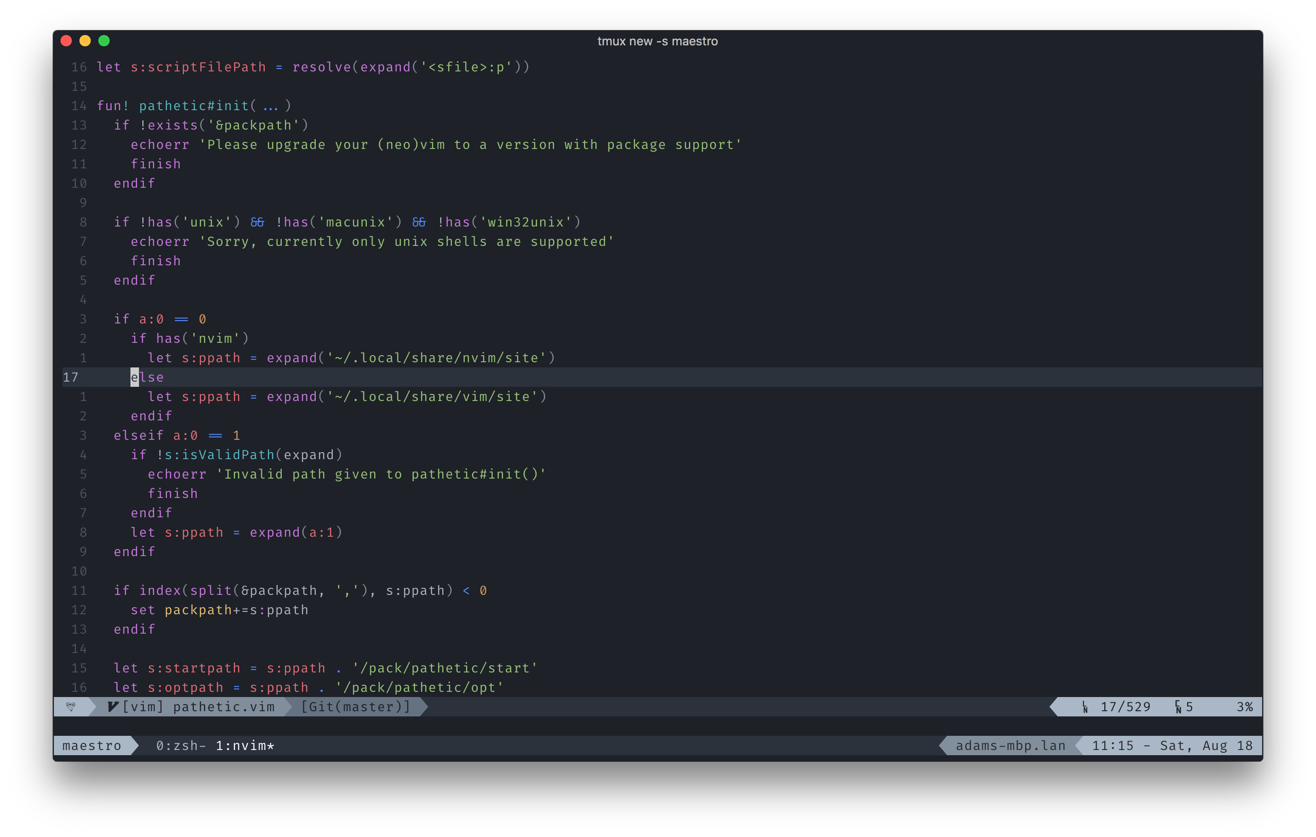The image size is (1316, 837).
Task: Click the Git(master) branch indicator
Action: [x=356, y=706]
